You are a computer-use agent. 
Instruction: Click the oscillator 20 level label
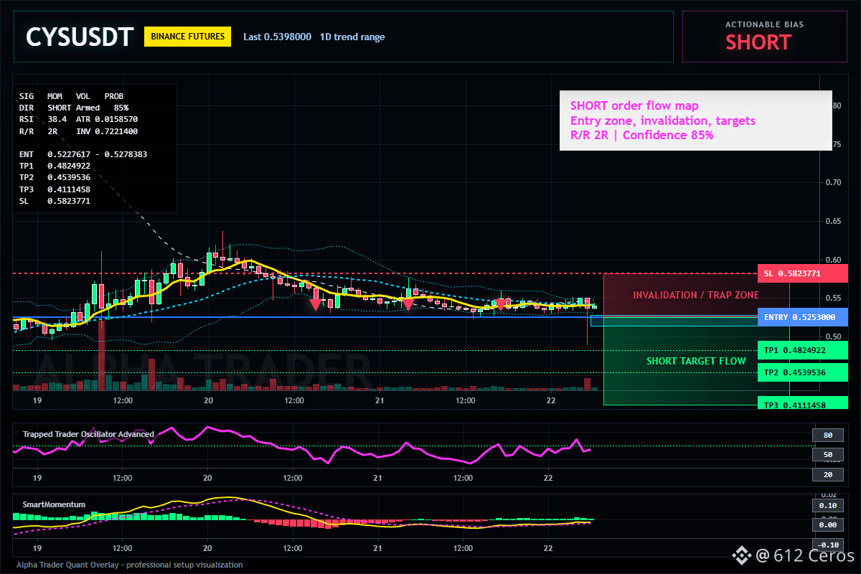pos(827,474)
